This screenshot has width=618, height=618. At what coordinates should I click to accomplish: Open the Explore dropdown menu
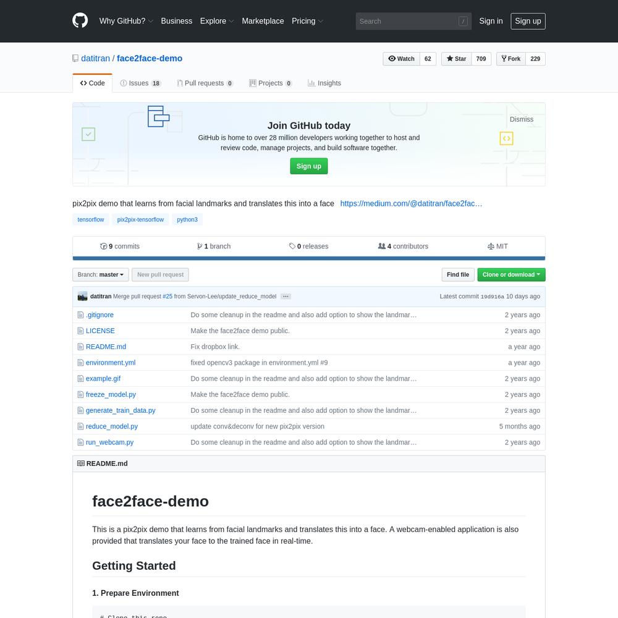point(217,21)
